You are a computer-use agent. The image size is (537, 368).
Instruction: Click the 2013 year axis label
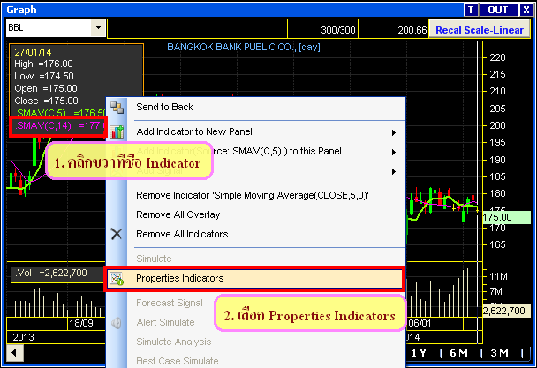coord(23,337)
